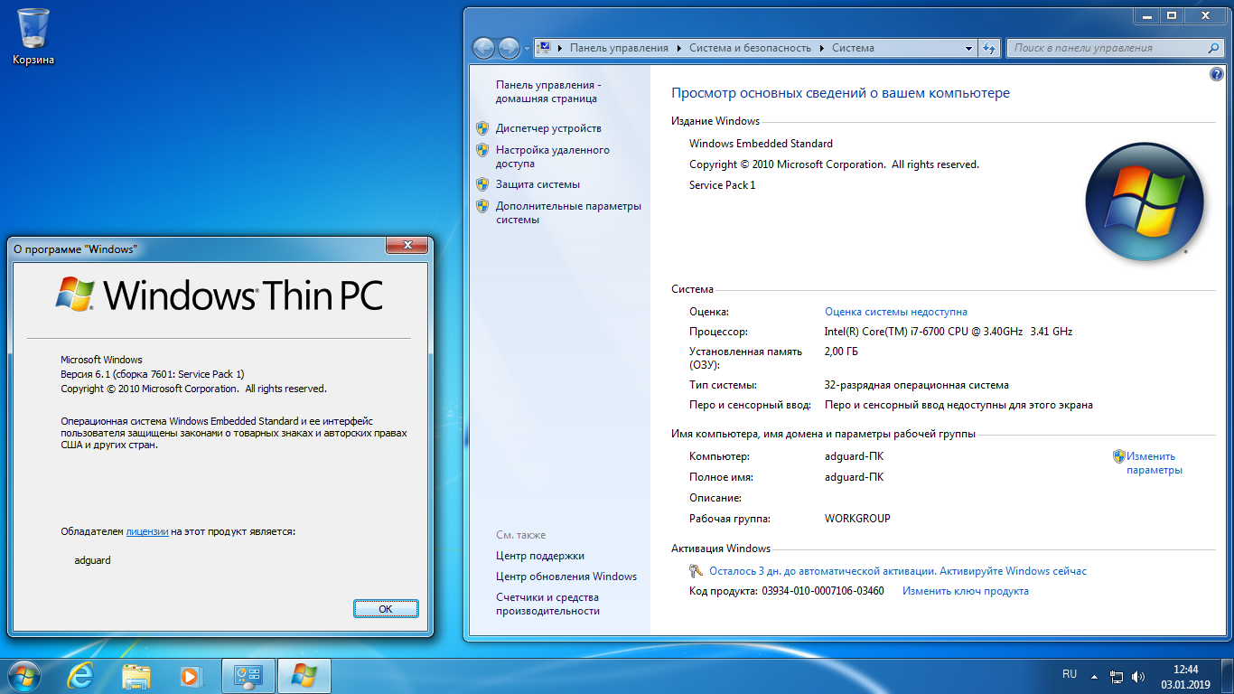
Task: Expand the arrow after Панель управления breadcrumb
Action: pyautogui.click(x=678, y=48)
